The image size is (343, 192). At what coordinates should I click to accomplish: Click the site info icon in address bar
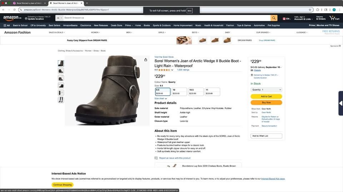21,10
